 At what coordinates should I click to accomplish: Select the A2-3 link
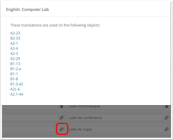coord(14,53)
